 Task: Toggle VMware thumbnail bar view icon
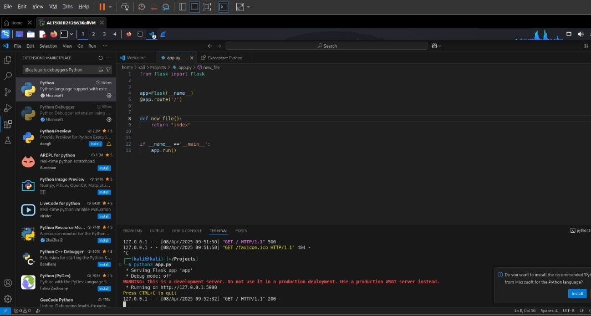[195, 7]
